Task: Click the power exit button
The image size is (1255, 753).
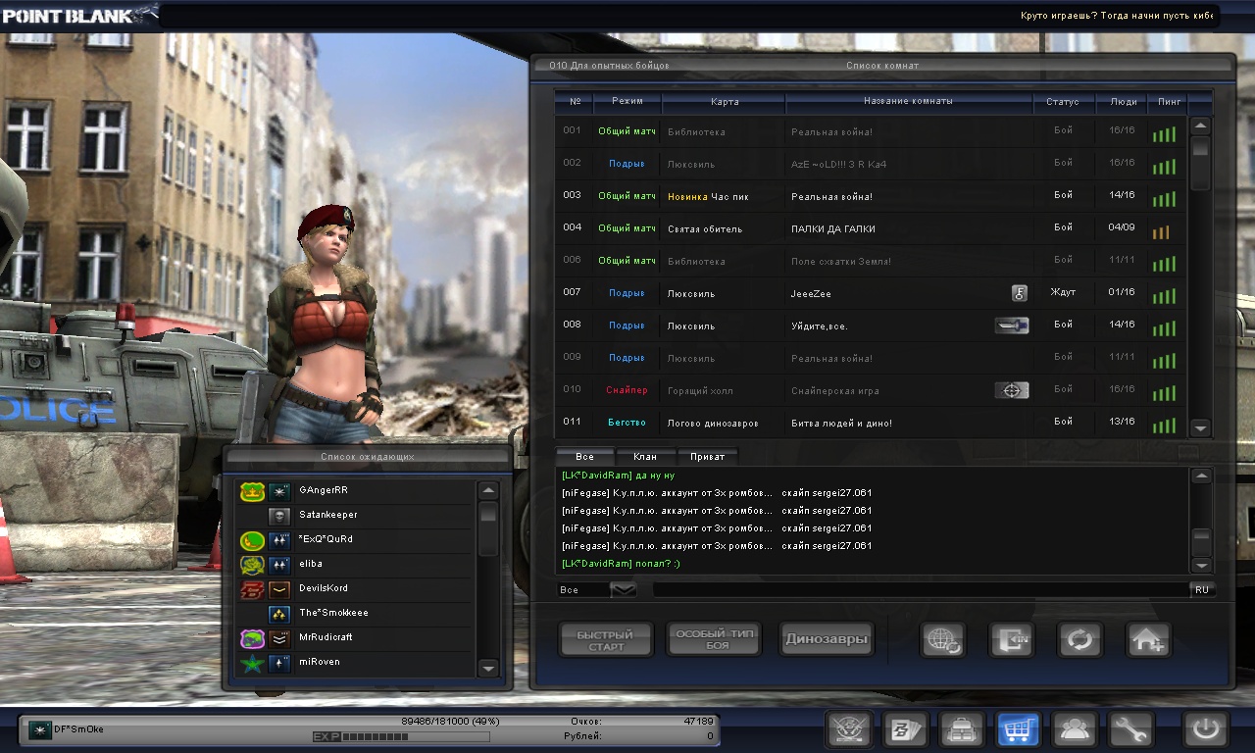Action: [x=1205, y=729]
